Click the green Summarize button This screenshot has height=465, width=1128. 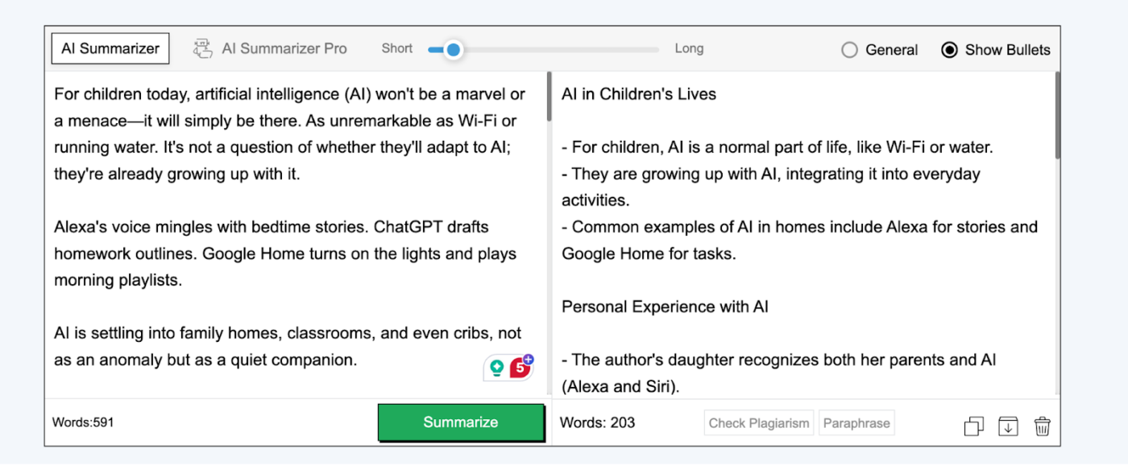coord(461,422)
